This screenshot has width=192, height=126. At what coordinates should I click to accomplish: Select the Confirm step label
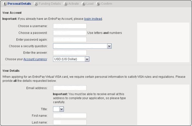click(107, 4)
